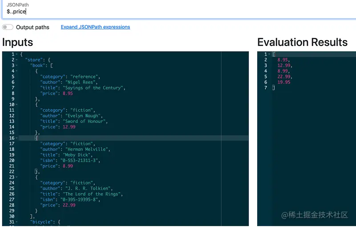Click "Sayings of the Century" title text
This screenshot has width=356, height=227.
coord(94,88)
